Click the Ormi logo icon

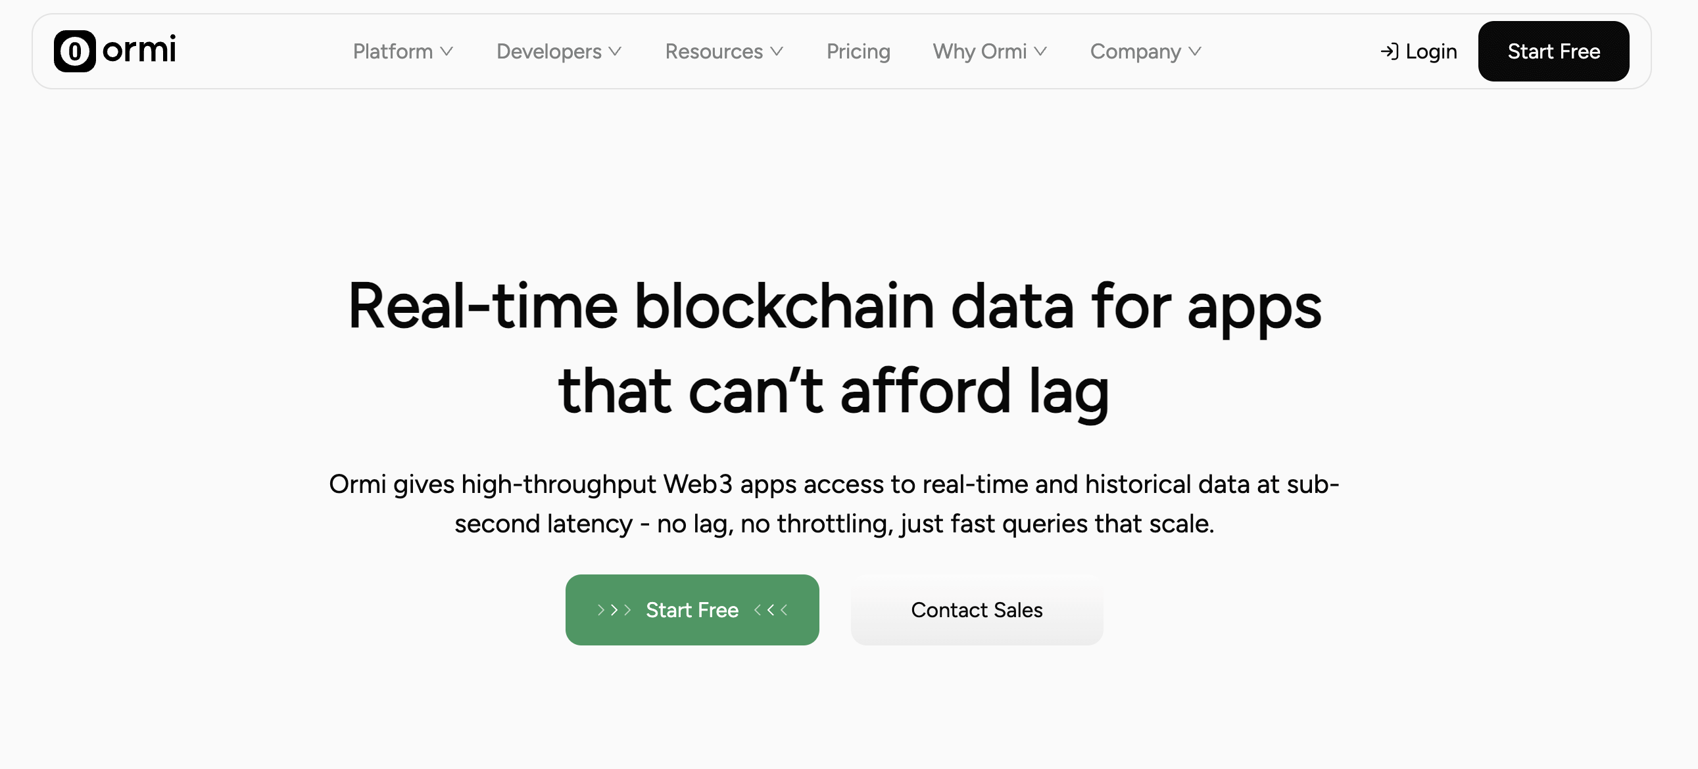point(74,51)
